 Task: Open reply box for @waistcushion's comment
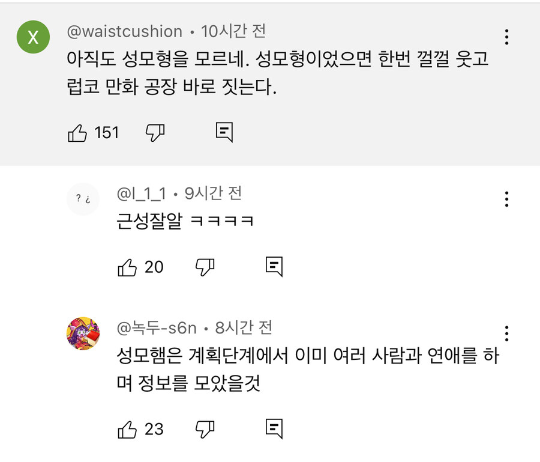(223, 133)
